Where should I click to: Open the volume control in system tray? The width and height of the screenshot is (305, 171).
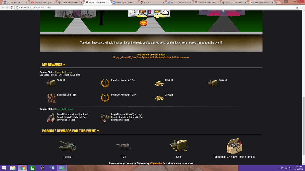click(x=290, y=168)
